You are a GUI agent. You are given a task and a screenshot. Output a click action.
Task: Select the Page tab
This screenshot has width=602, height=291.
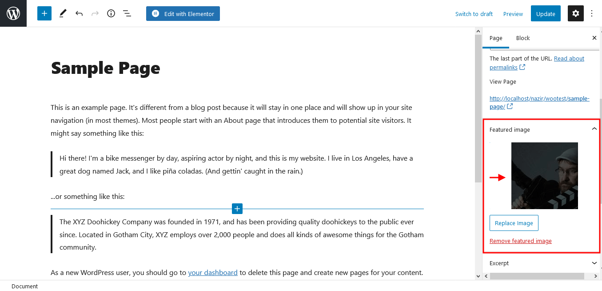(x=496, y=38)
